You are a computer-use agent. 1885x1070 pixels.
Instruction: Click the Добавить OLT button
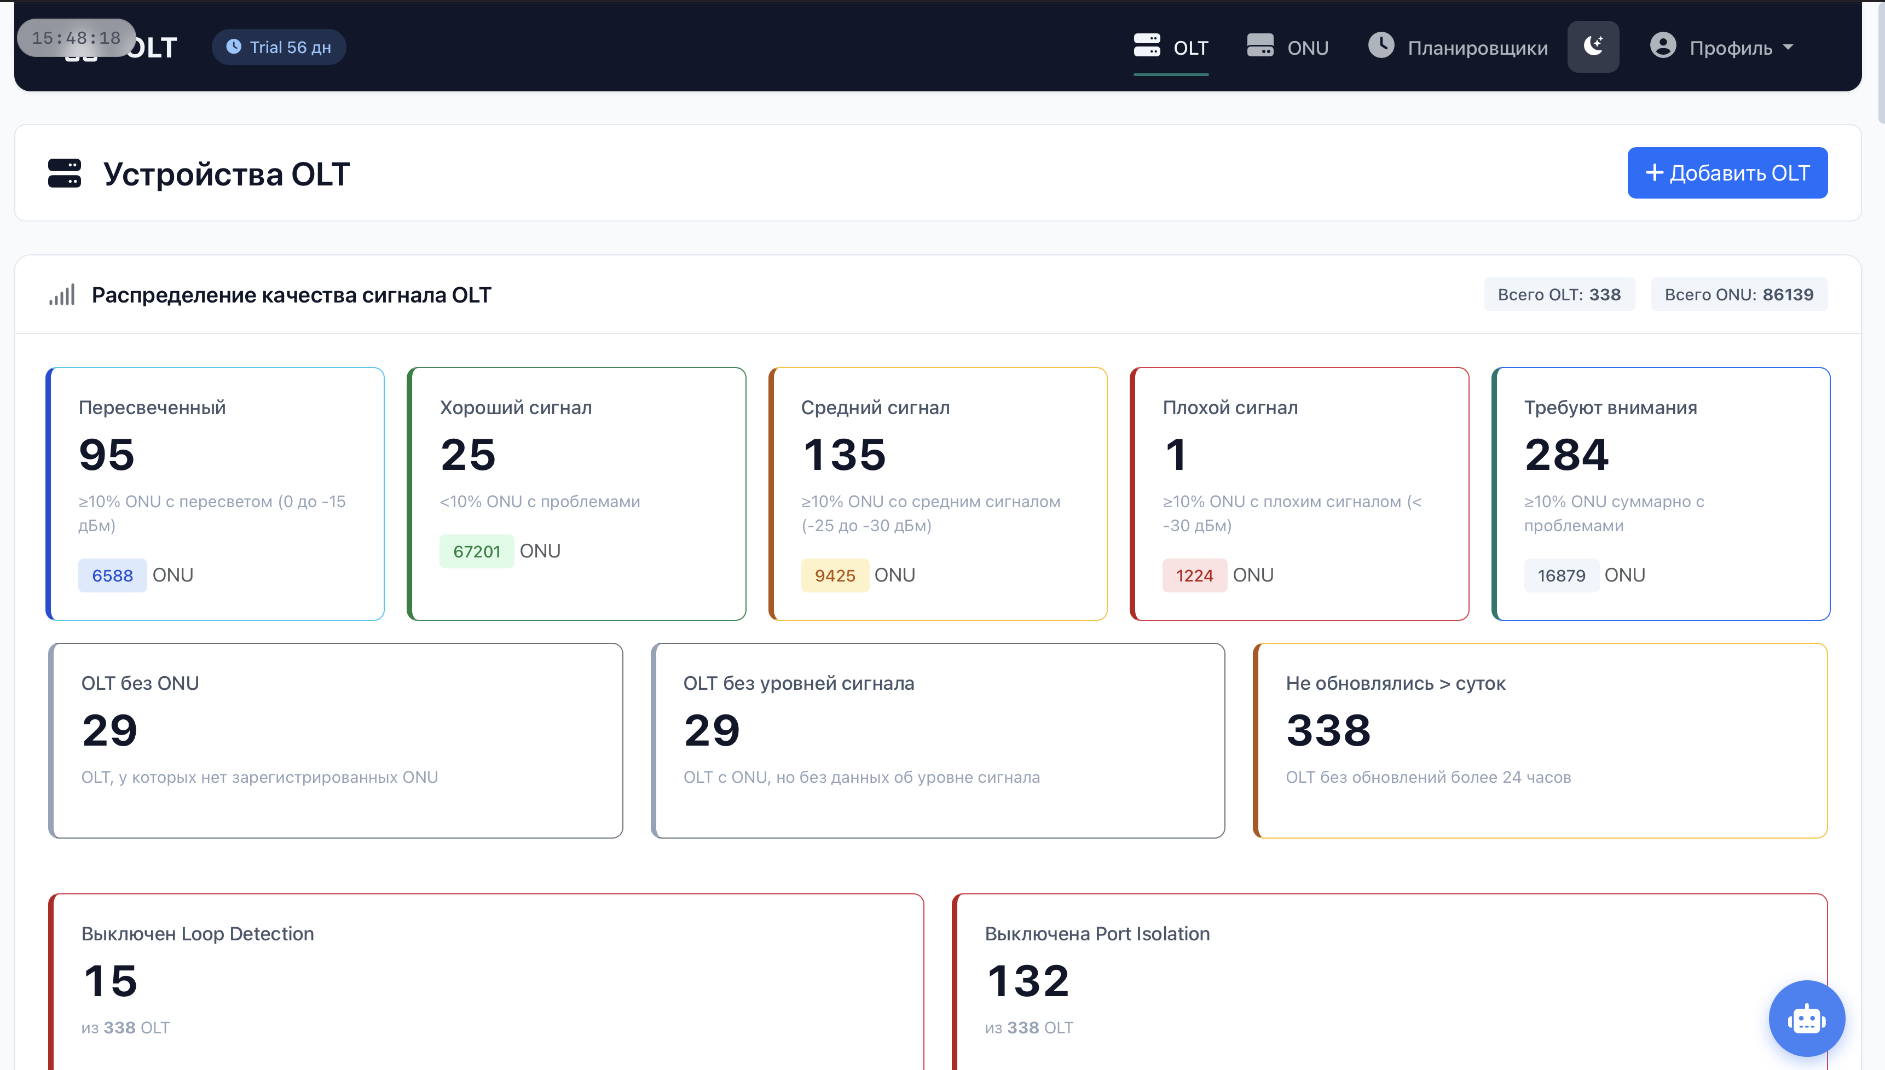coord(1727,173)
